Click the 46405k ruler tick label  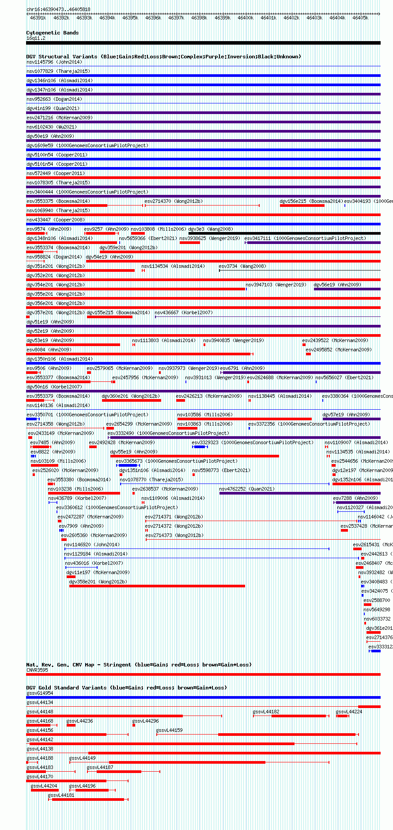[360, 18]
